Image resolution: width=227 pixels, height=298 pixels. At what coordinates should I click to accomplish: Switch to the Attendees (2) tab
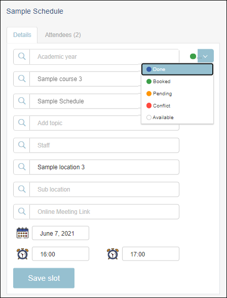[x=63, y=35]
